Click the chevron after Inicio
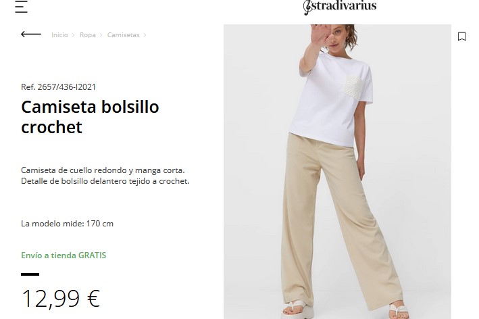 click(74, 35)
